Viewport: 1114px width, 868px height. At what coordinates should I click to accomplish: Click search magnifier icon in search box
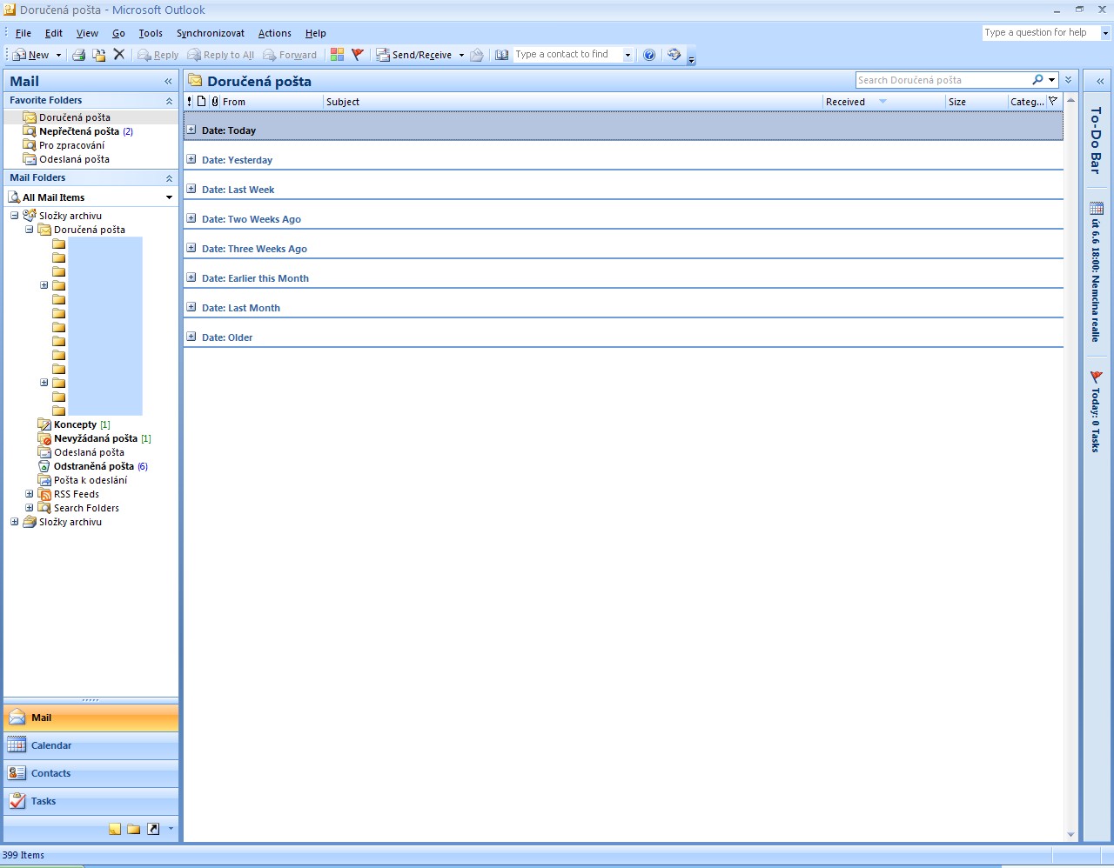coord(1037,80)
